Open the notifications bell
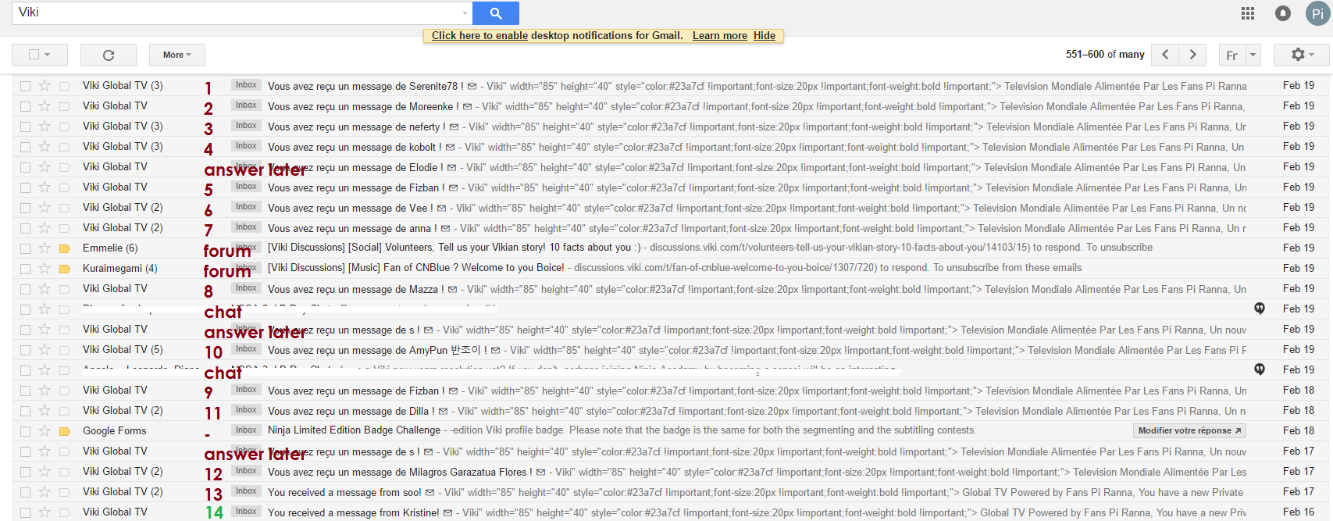 tap(1283, 13)
